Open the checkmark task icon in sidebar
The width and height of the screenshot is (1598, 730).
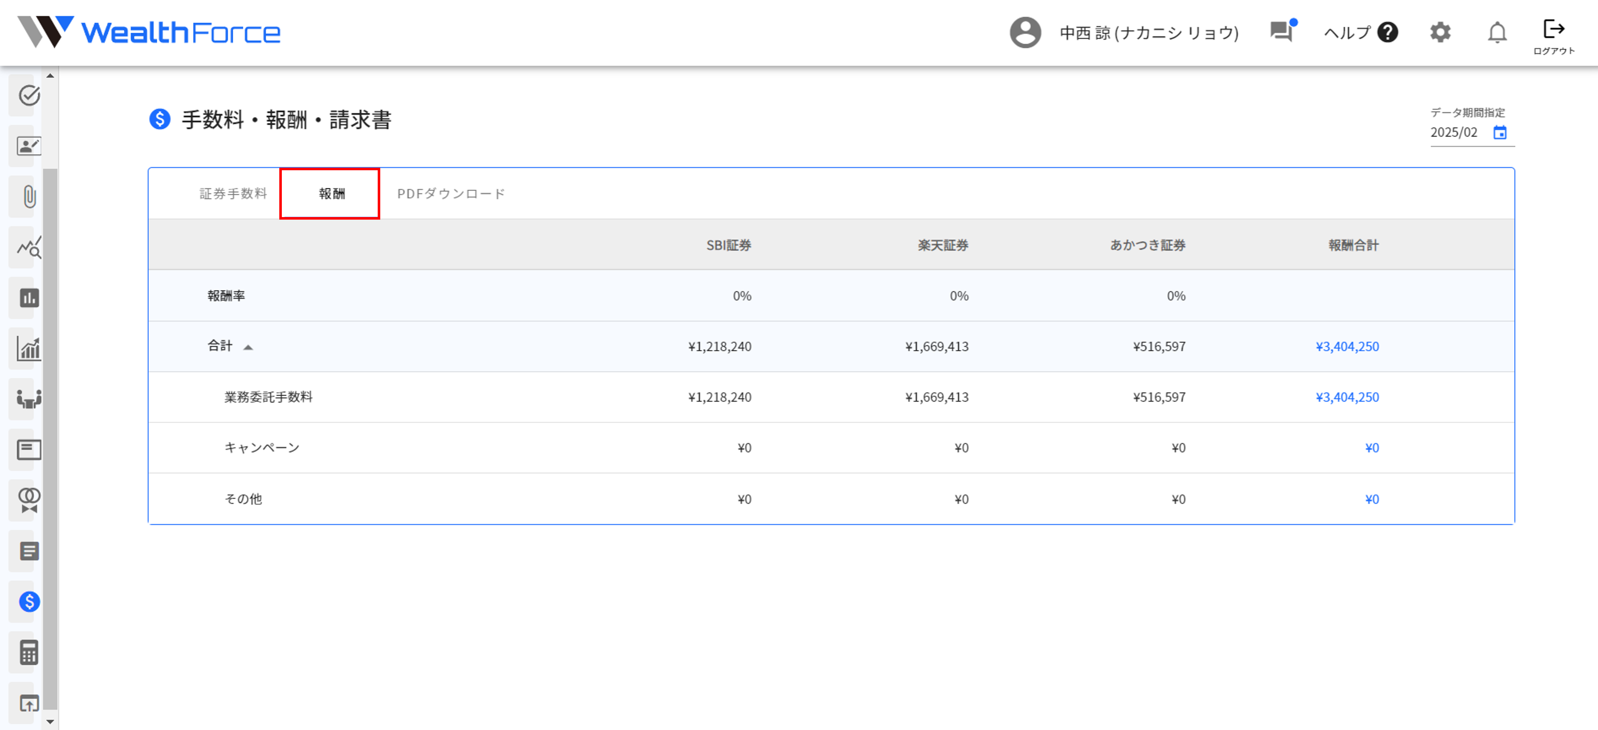29,95
